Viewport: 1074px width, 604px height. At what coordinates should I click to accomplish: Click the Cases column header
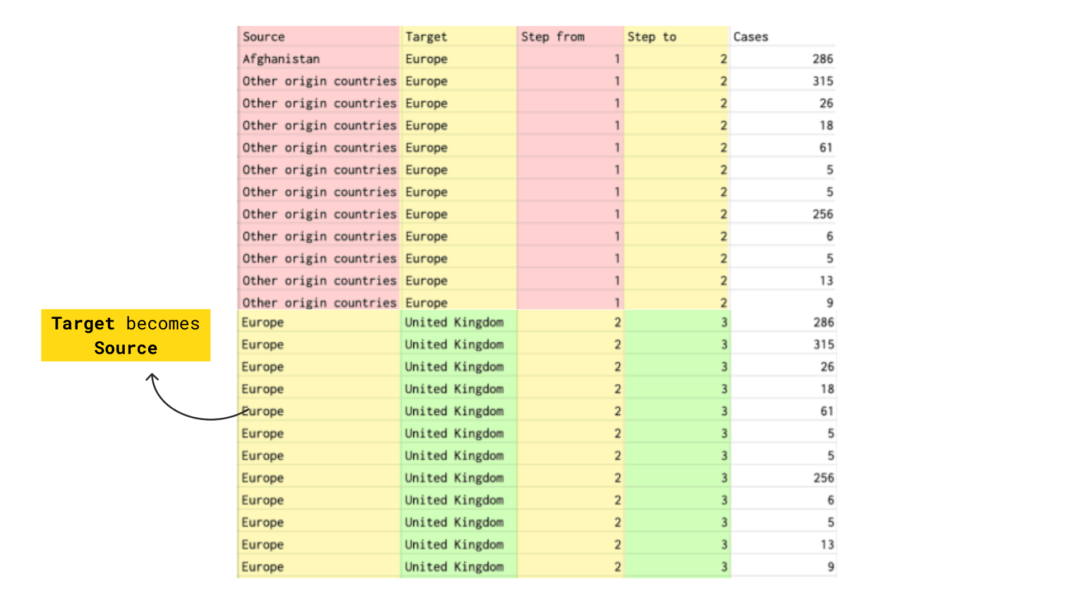[751, 37]
